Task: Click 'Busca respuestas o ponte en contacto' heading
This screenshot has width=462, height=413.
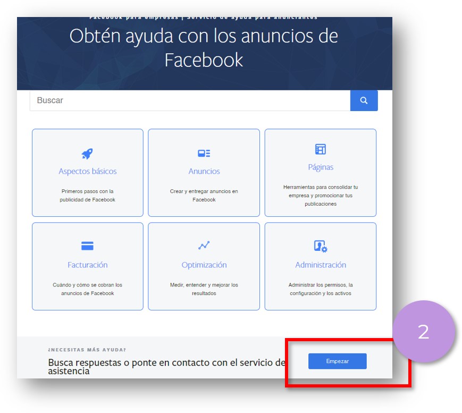Action: pos(167,366)
